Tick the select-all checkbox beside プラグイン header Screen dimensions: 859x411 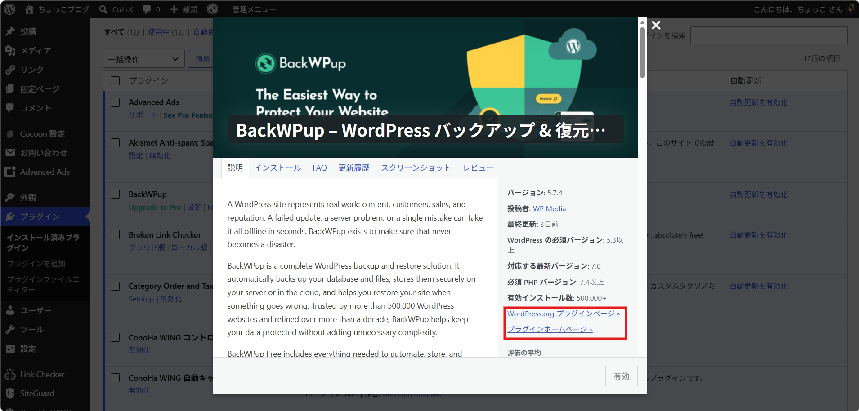tap(115, 81)
